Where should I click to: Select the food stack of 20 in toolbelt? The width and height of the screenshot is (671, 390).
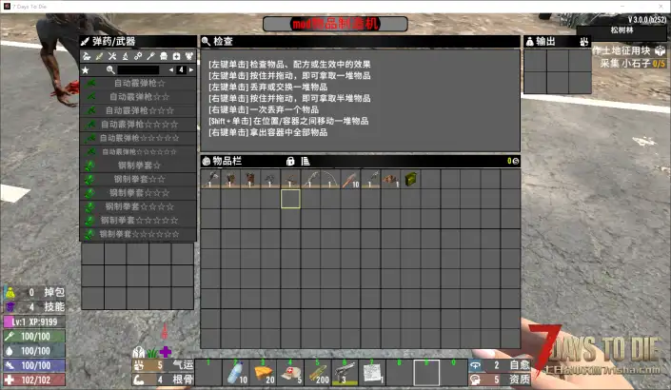click(264, 373)
